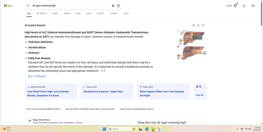Click the volume speaker tray icon
Viewport: 263px width, 132px height.
tap(250, 129)
